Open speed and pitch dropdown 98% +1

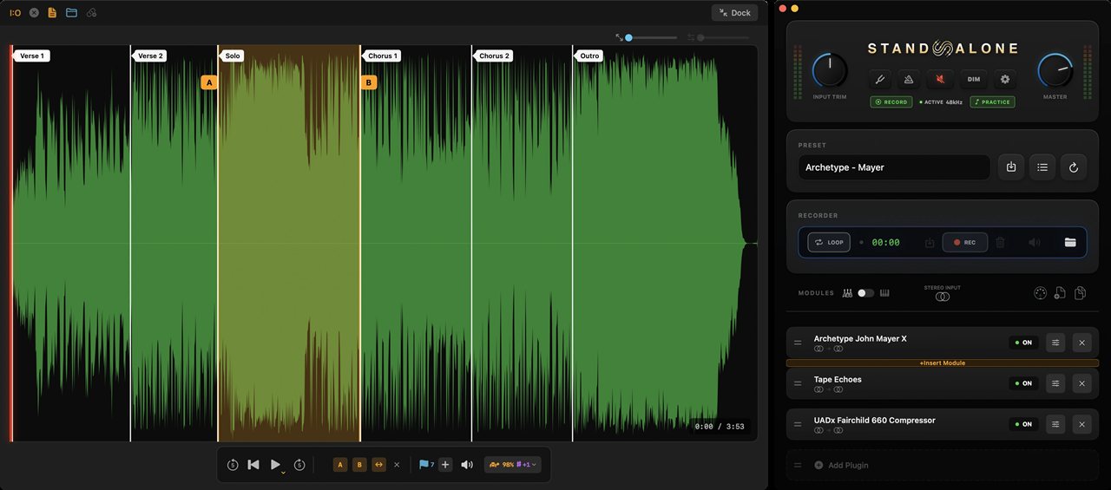(x=512, y=465)
